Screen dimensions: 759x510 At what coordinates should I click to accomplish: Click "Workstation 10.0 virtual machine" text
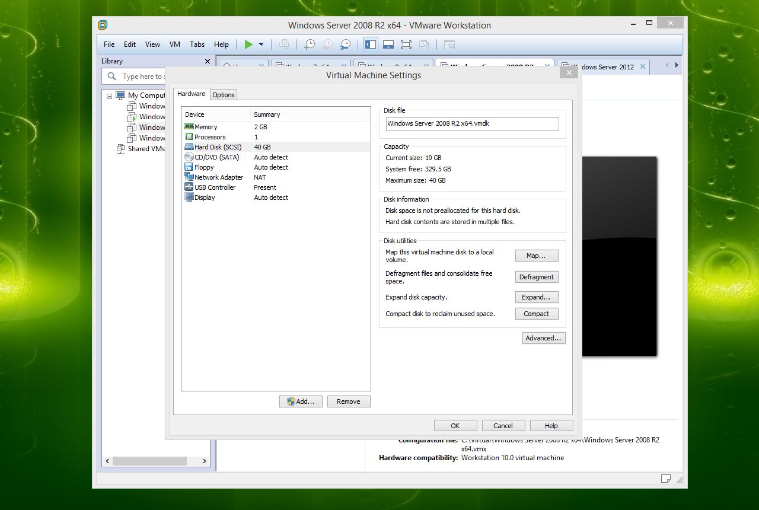(x=512, y=458)
